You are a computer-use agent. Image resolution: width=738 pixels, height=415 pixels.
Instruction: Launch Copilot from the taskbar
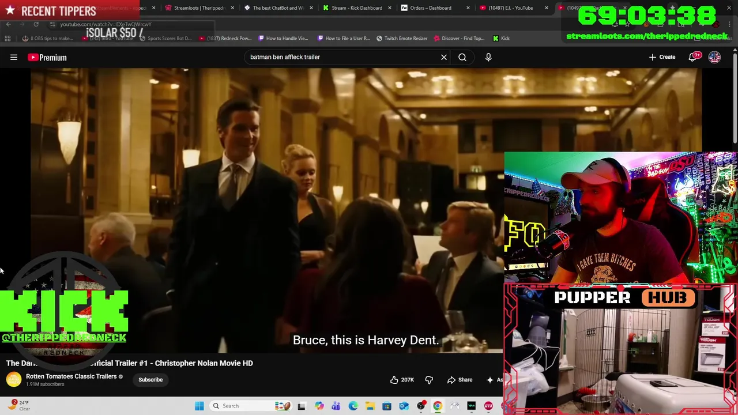coord(319,406)
